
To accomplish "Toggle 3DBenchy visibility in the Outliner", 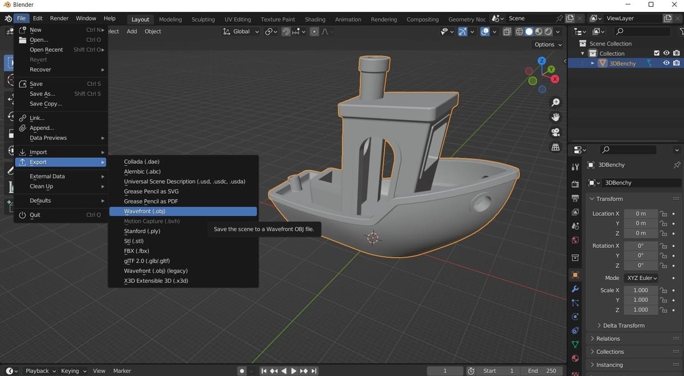I will pyautogui.click(x=666, y=63).
